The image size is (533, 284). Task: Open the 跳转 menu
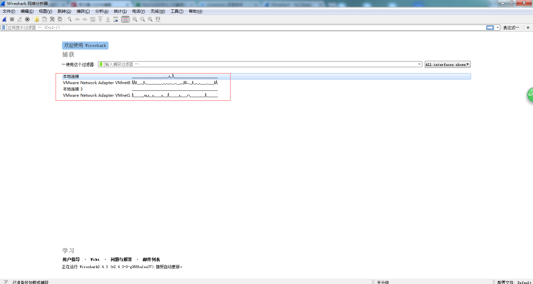64,11
